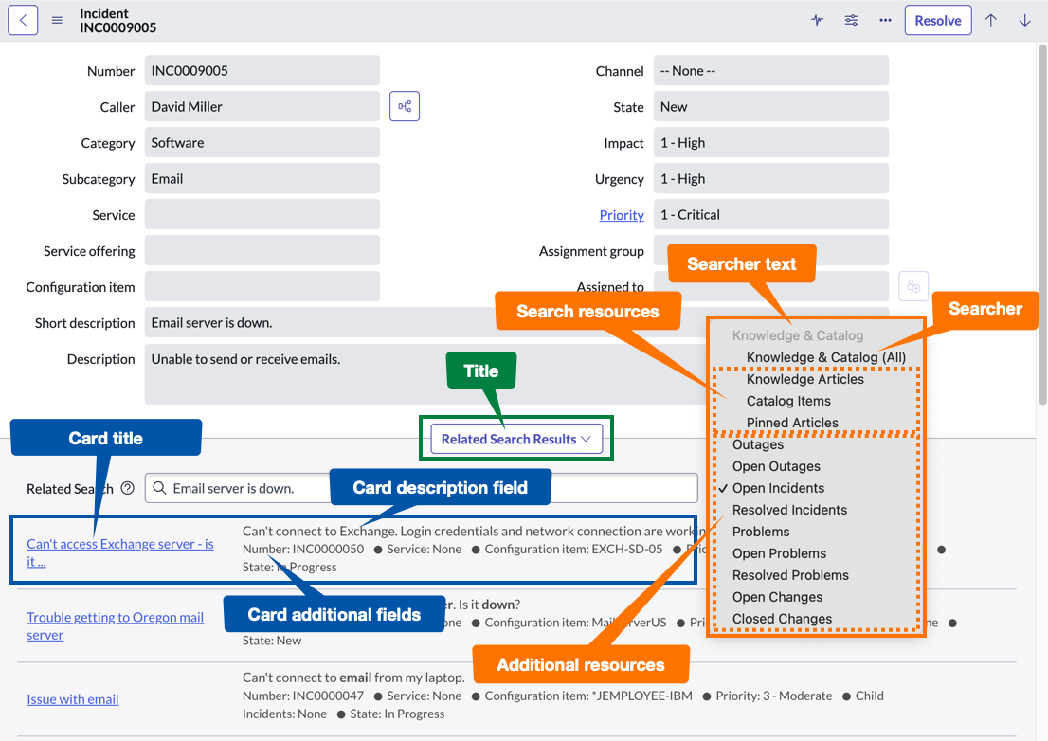Open "Can't access Exchange server" result
1048x741 pixels.
point(120,552)
